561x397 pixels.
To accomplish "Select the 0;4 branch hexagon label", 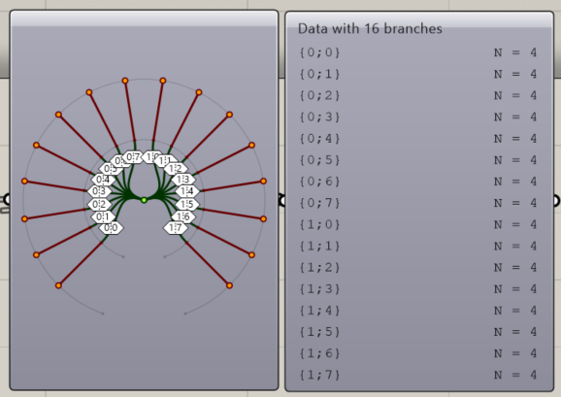I will [x=103, y=180].
